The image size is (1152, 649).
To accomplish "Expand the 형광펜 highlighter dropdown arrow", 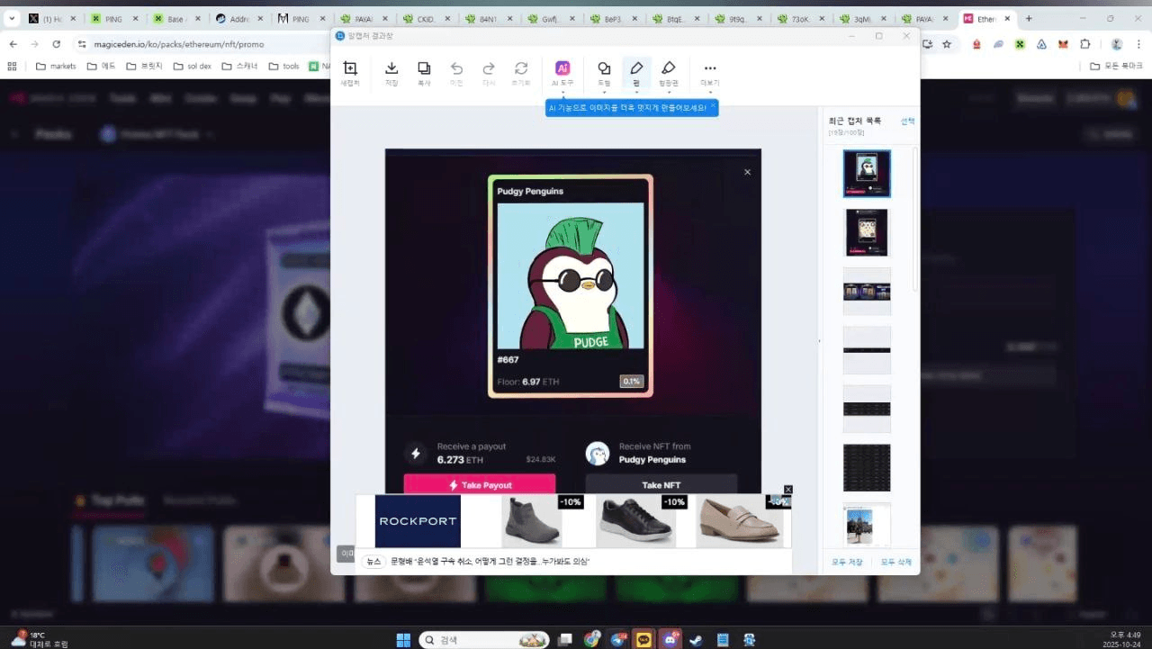I will [668, 92].
